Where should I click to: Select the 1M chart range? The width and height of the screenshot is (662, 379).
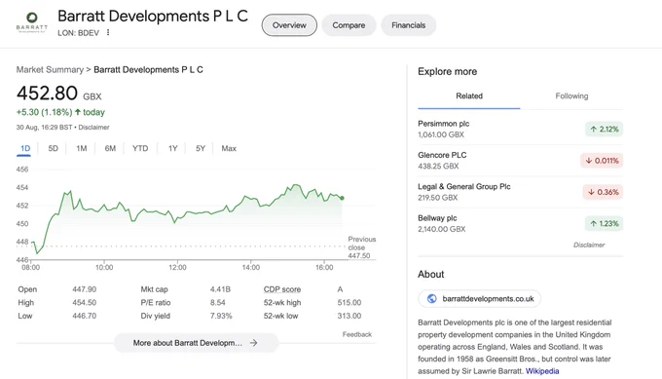tap(82, 148)
